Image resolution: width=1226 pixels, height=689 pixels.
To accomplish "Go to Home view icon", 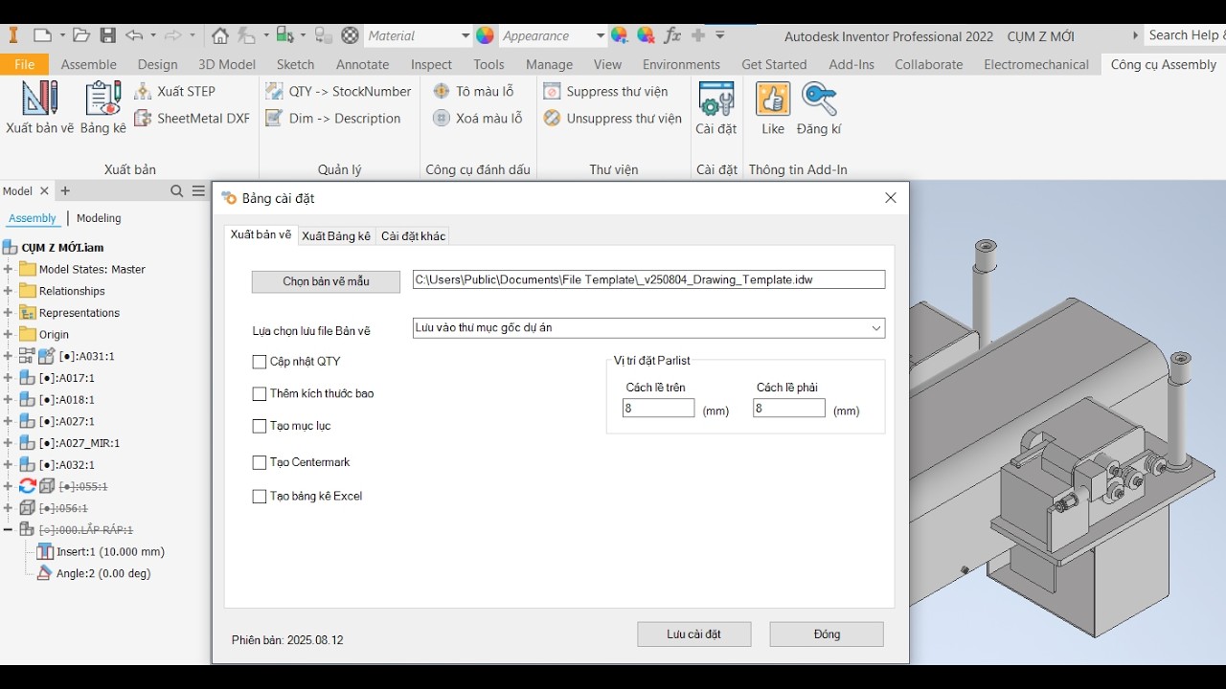I will coord(220,35).
